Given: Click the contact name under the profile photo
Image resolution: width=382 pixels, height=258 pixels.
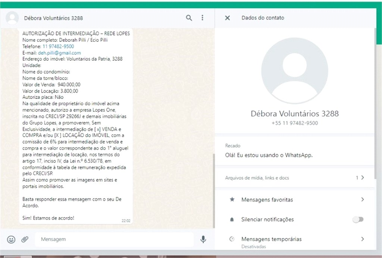Looking at the screenshot, I should click(x=295, y=114).
